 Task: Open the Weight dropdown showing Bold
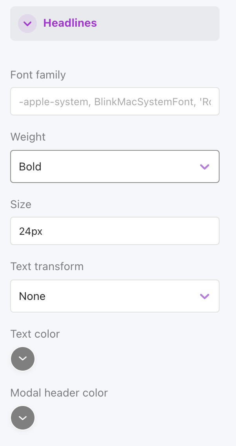(114, 166)
